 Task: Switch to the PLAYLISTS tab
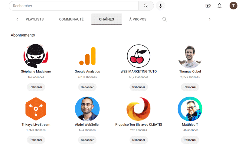click(x=35, y=19)
